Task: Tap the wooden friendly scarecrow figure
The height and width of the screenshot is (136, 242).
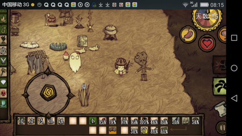Action: tap(143, 66)
